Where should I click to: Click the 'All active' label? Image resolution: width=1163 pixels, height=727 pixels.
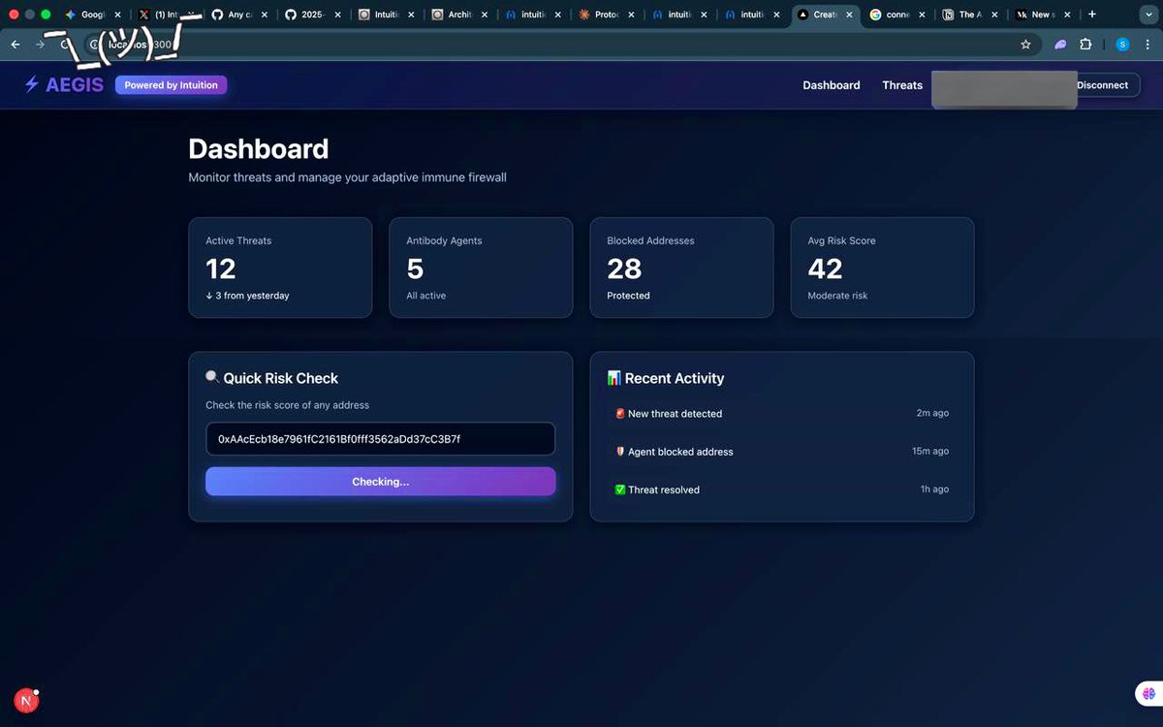tap(426, 296)
